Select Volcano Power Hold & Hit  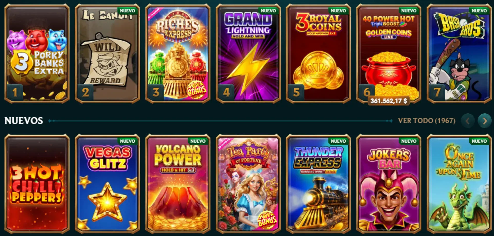click(178, 183)
